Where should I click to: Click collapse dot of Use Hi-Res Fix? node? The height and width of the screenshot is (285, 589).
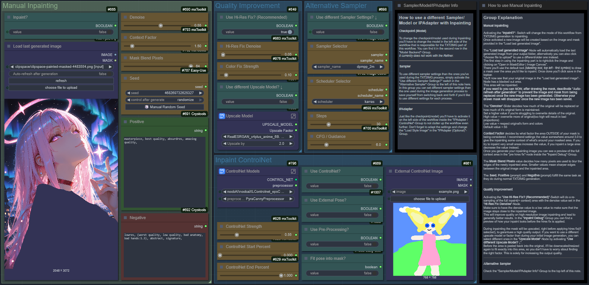[x=221, y=17]
